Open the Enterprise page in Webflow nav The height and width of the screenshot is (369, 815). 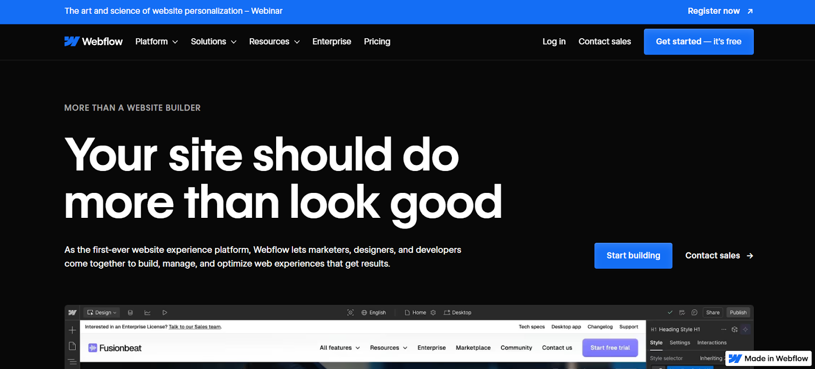[x=332, y=42]
